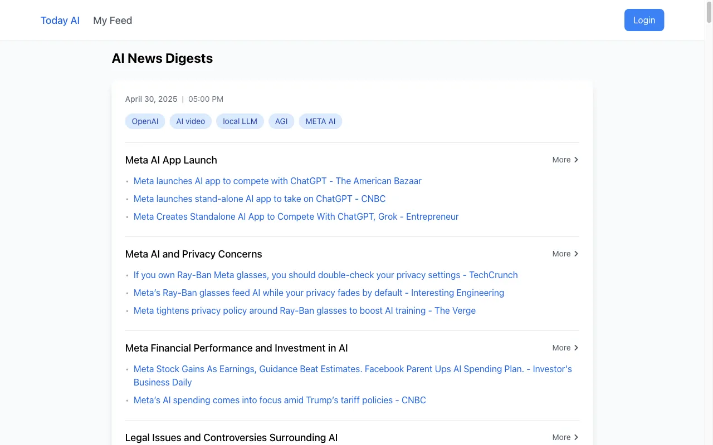
Task: Click the Login button
Action: pos(644,20)
